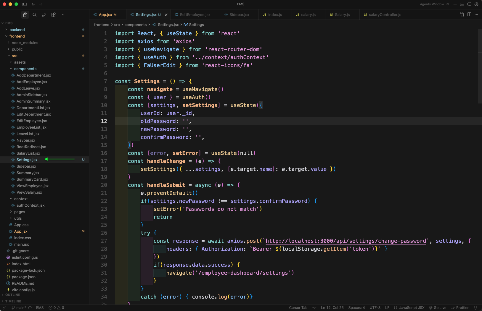Screen dimensions: 482x311
Task: Toggle the primary sidebar icon
Action: tap(25, 4)
